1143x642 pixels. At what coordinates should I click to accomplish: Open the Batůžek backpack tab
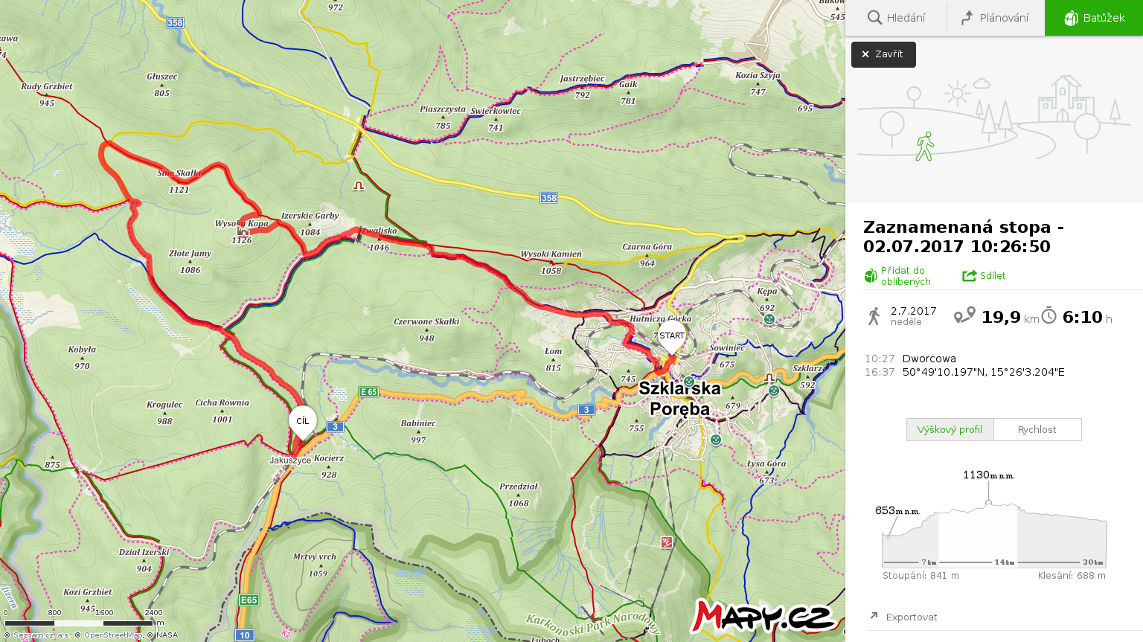(1094, 18)
